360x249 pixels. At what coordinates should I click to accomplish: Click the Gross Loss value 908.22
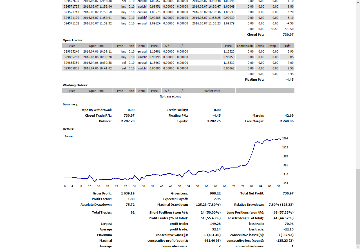(215, 193)
